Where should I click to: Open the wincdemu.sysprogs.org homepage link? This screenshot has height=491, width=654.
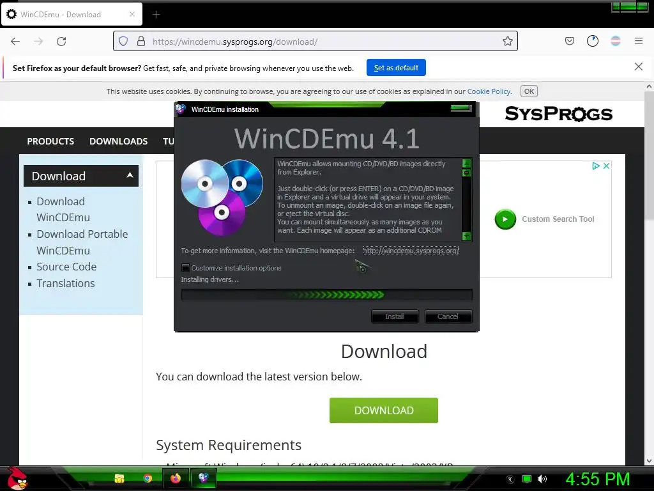click(411, 251)
